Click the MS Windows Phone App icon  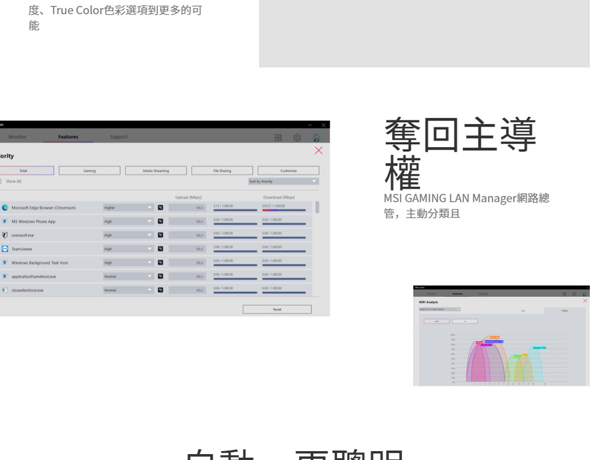click(5, 221)
